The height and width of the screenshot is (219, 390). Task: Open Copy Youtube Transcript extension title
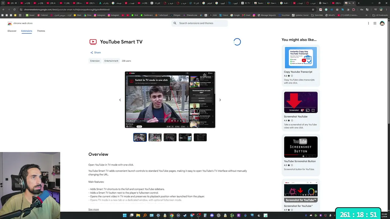[x=298, y=72]
